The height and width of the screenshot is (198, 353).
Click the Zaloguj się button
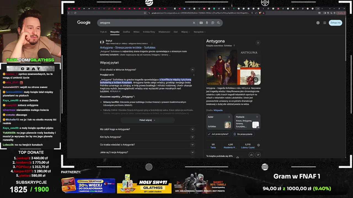(x=336, y=23)
